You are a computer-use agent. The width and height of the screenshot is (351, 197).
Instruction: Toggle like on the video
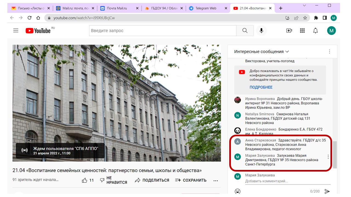pyautogui.click(x=85, y=180)
